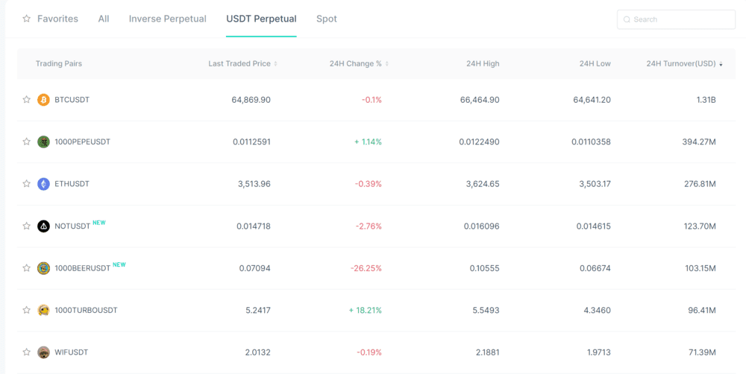
Task: Add 1000PEPEUSDT to favorites via its star
Action: pos(27,141)
